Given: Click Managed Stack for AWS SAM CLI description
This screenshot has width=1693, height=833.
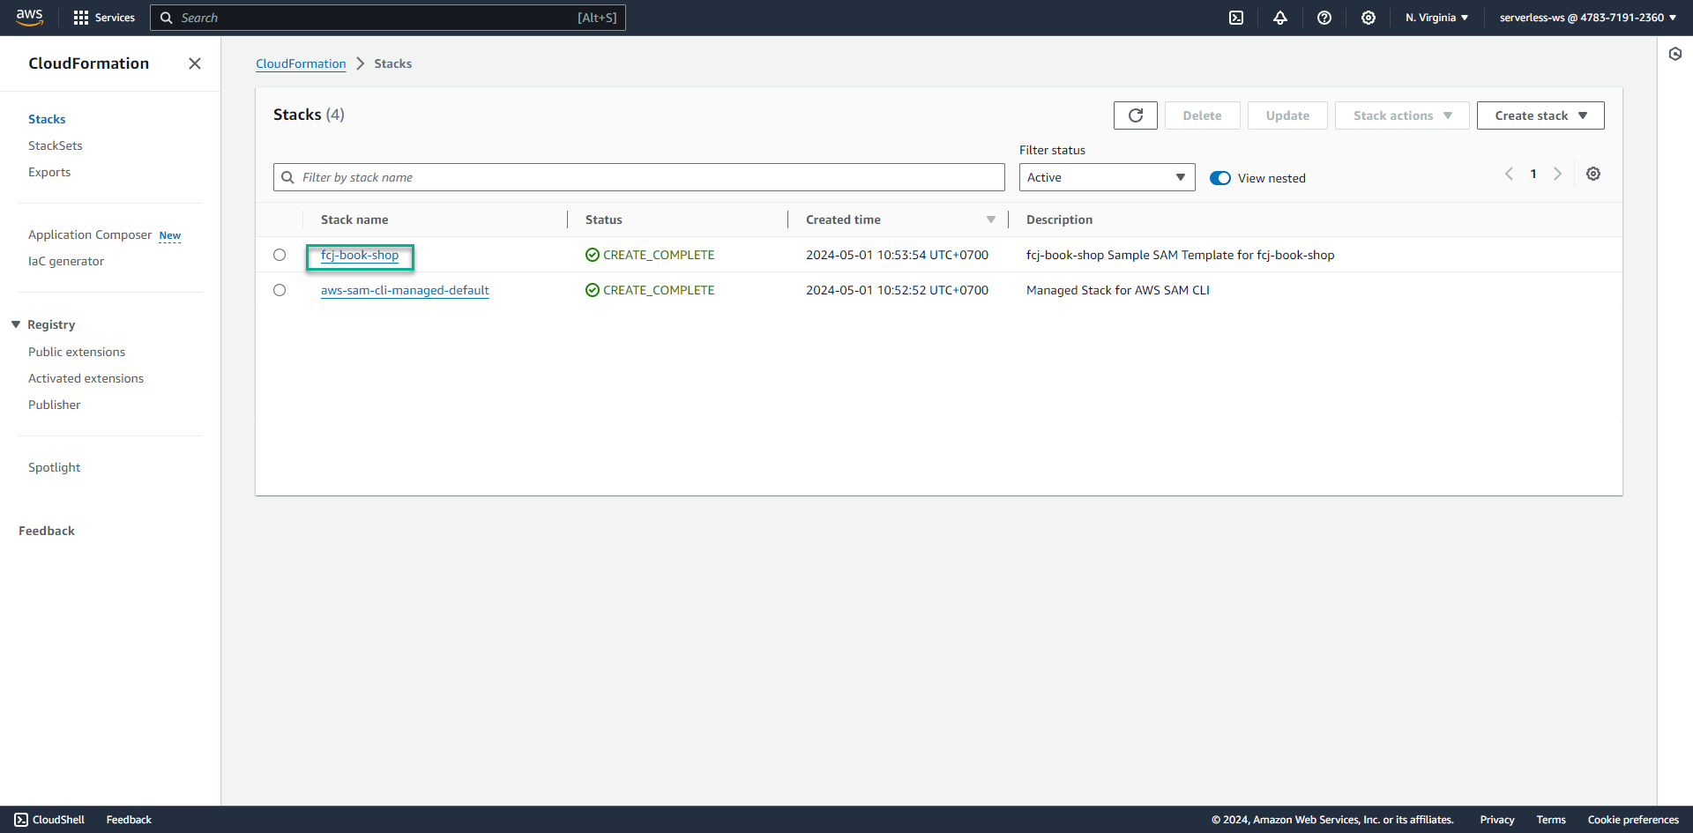Looking at the screenshot, I should point(1118,290).
